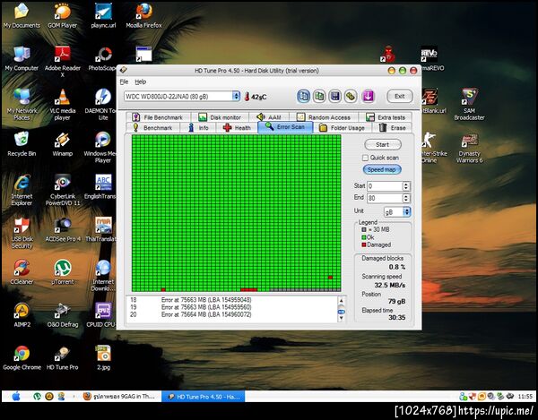
Task: Open the 2.jpg file on desktop
Action: (x=103, y=357)
